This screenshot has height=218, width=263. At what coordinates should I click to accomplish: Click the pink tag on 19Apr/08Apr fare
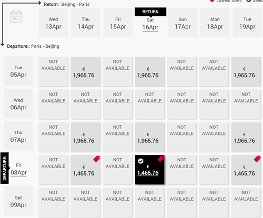pyautogui.click(x=257, y=159)
